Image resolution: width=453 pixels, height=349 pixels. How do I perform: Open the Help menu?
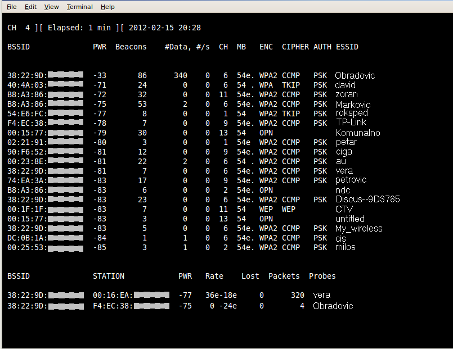tap(107, 7)
